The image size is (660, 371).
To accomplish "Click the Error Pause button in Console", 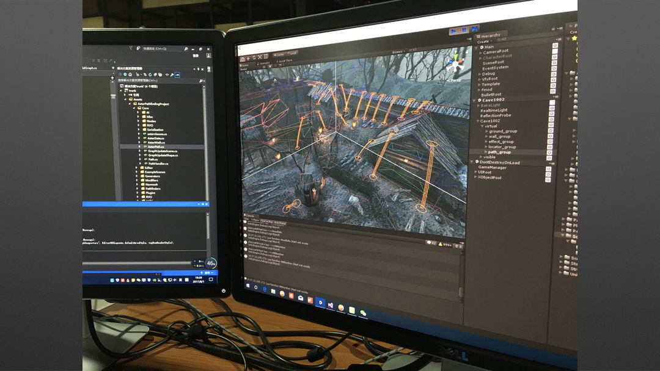I will (279, 223).
